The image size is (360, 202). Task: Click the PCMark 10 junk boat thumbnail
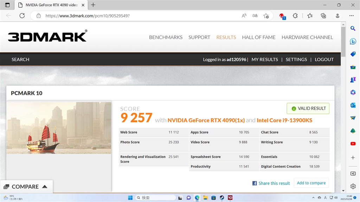(x=59, y=128)
